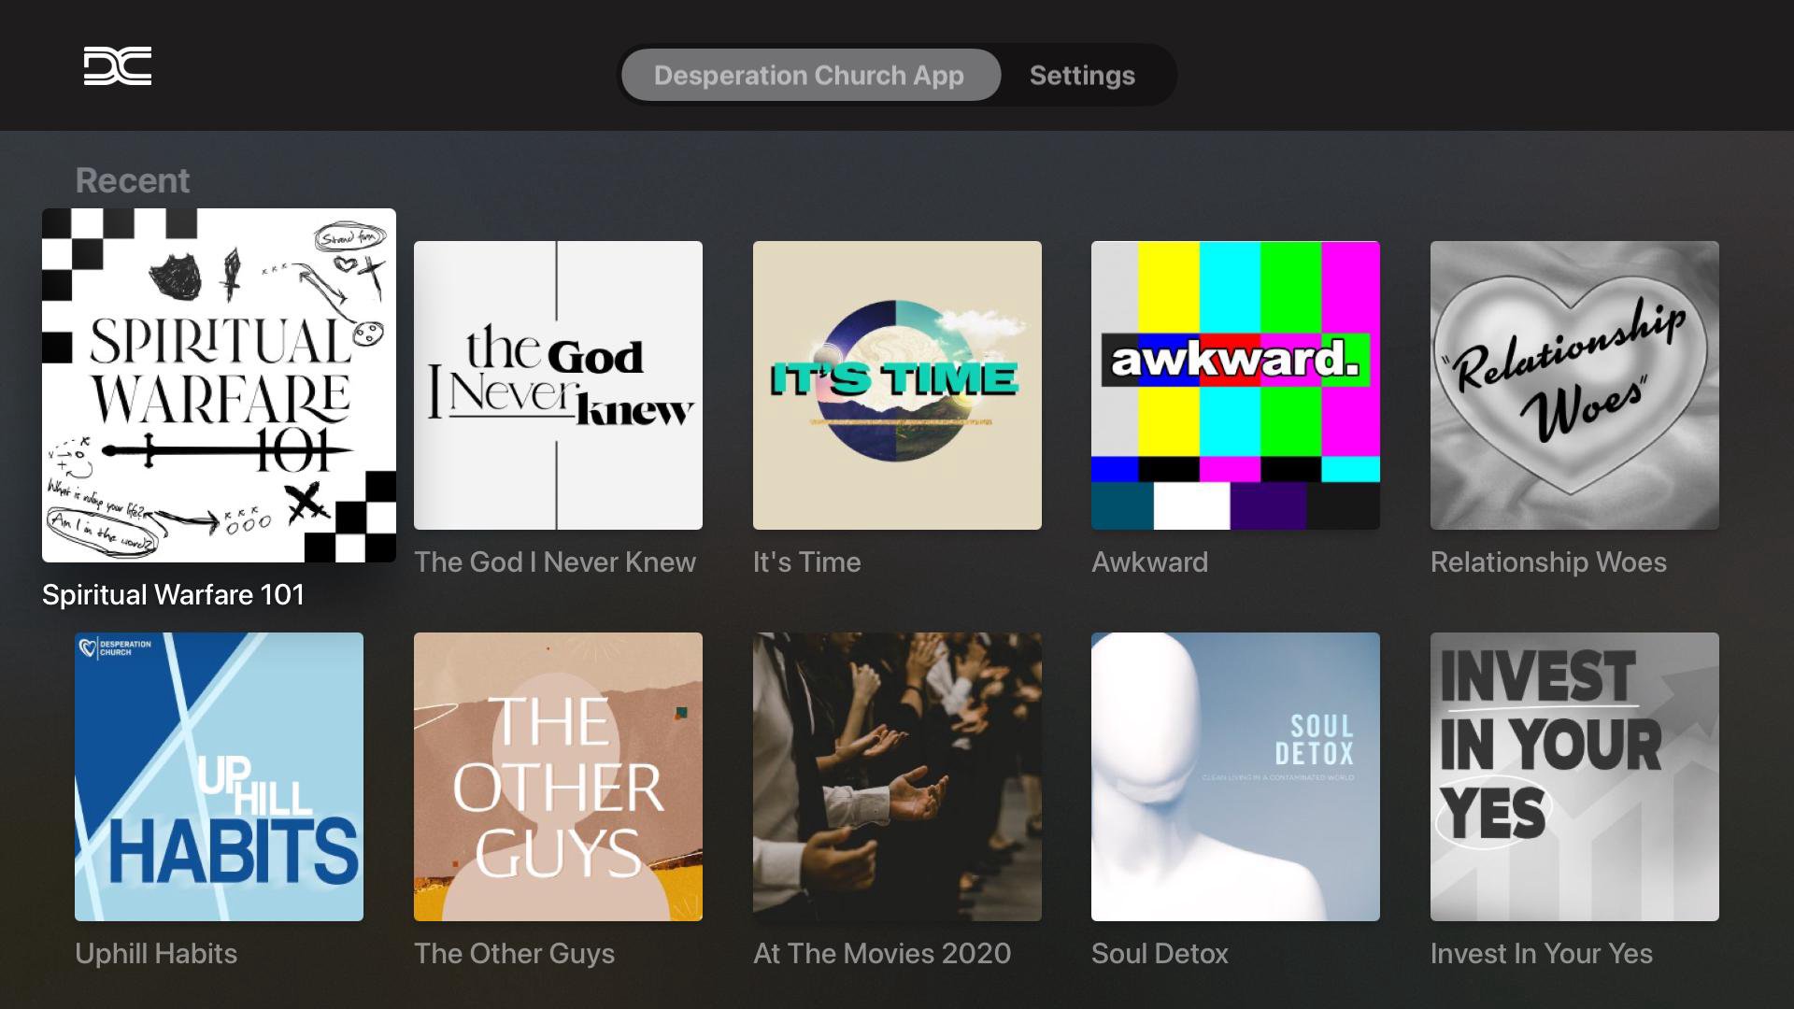
Task: Click the Spiritual Warfare 101 title label
Action: coord(174,595)
